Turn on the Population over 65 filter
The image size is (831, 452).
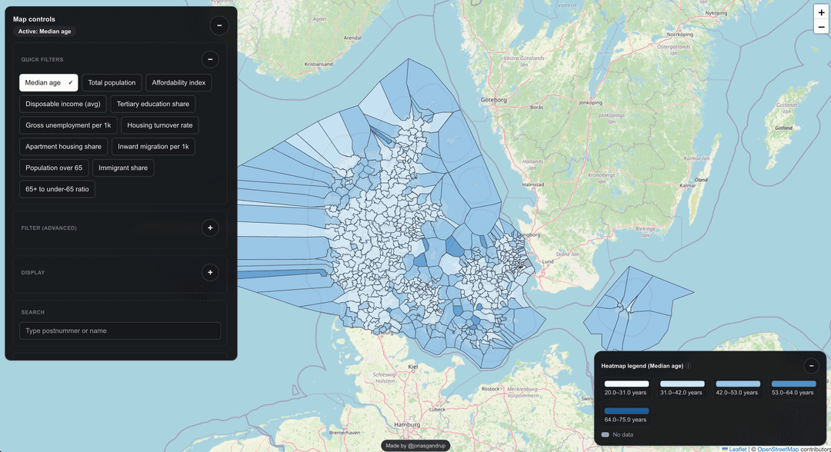(54, 168)
